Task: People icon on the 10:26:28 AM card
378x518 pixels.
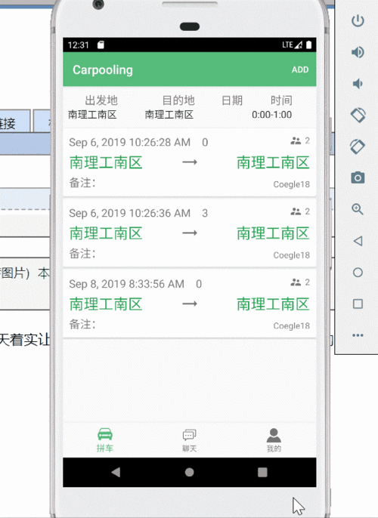Action: 296,141
